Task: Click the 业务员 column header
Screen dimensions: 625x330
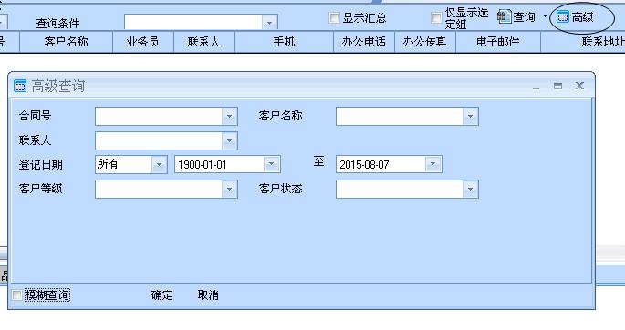Action: (142, 42)
